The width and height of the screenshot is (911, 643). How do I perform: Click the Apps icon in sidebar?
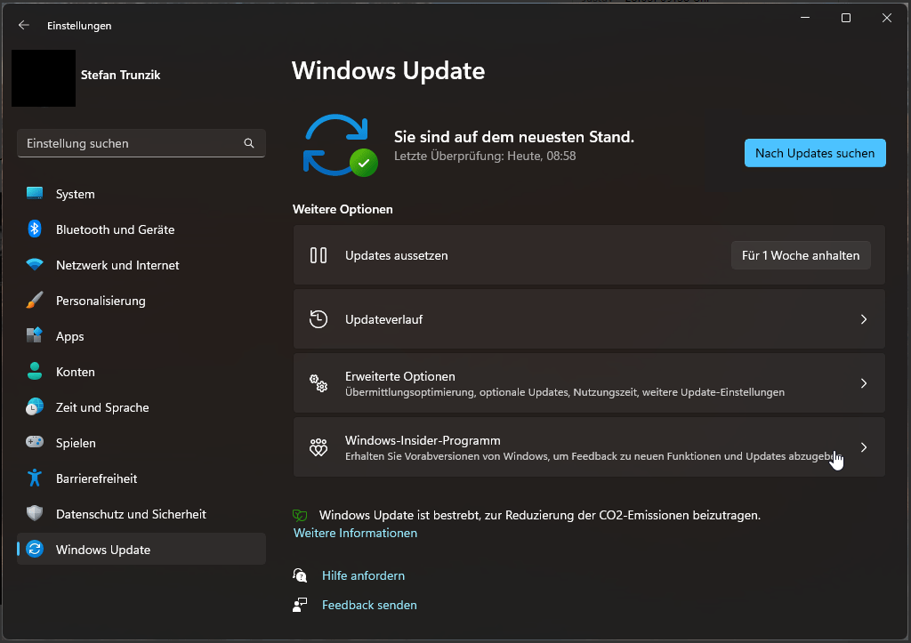click(x=35, y=336)
